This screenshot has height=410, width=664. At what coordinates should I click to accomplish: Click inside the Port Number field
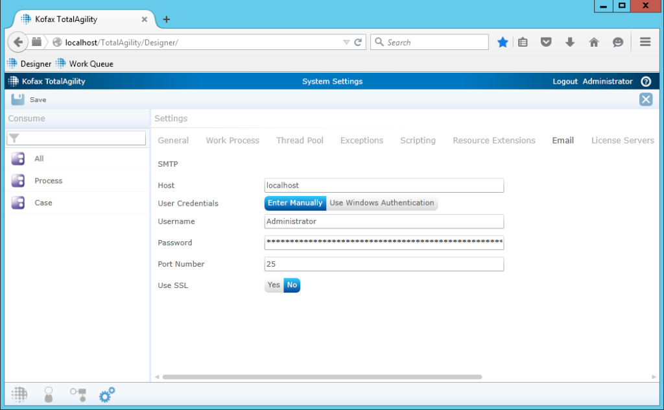(x=383, y=264)
